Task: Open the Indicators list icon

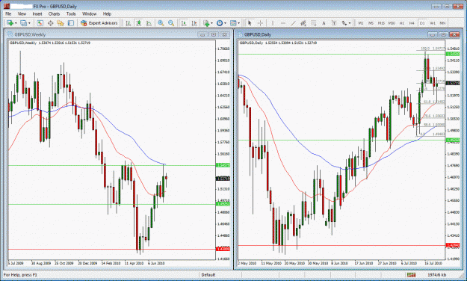Action: 206,23
